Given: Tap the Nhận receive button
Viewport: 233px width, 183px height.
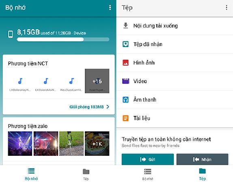Looking at the screenshot, I should (x=202, y=159).
